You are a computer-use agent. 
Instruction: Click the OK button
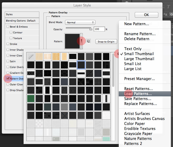147,15
